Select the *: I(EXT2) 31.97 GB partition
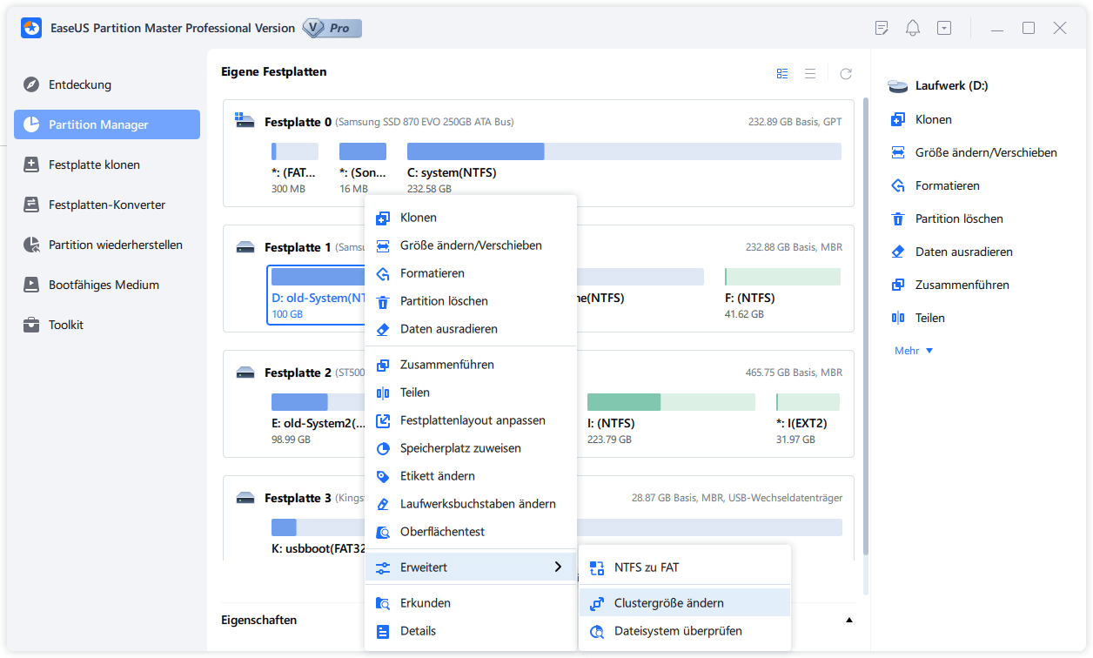This screenshot has width=1093, height=658. coord(808,420)
